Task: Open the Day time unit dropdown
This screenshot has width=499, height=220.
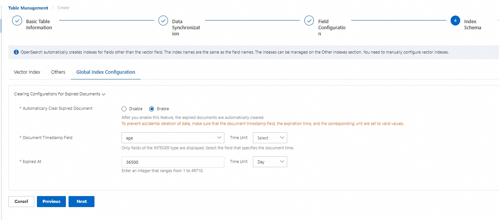Action: pyautogui.click(x=270, y=162)
